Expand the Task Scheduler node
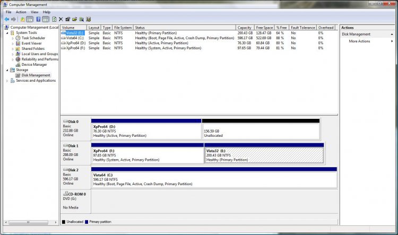 (x=13, y=38)
